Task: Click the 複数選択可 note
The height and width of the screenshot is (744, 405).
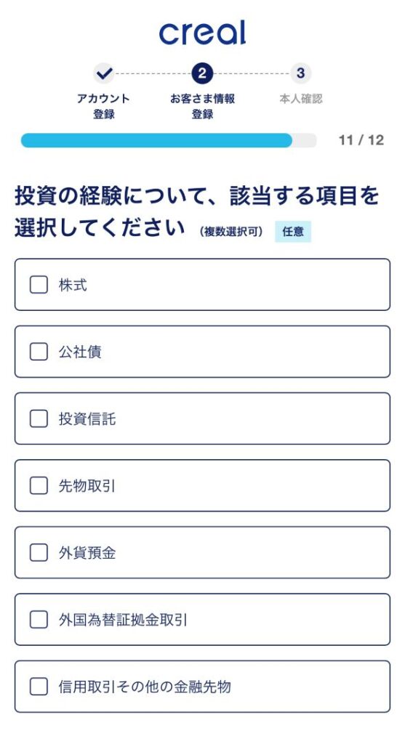Action: 231,232
